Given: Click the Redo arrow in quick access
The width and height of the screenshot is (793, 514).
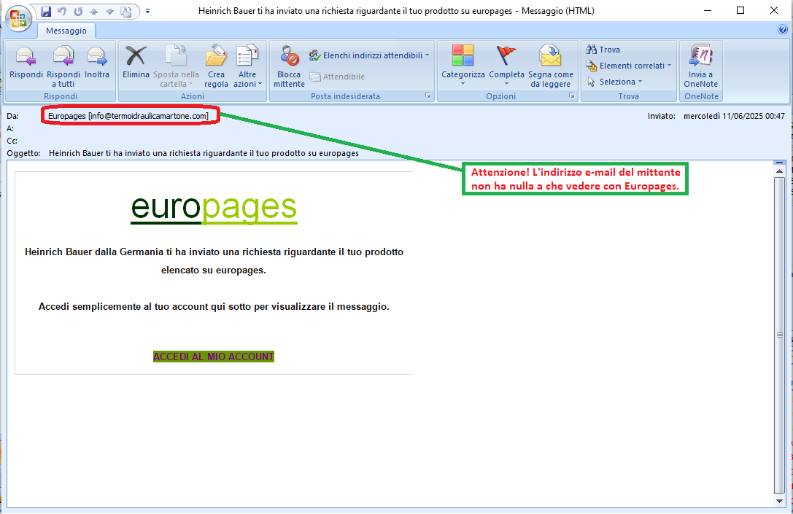Looking at the screenshot, I should click(78, 11).
